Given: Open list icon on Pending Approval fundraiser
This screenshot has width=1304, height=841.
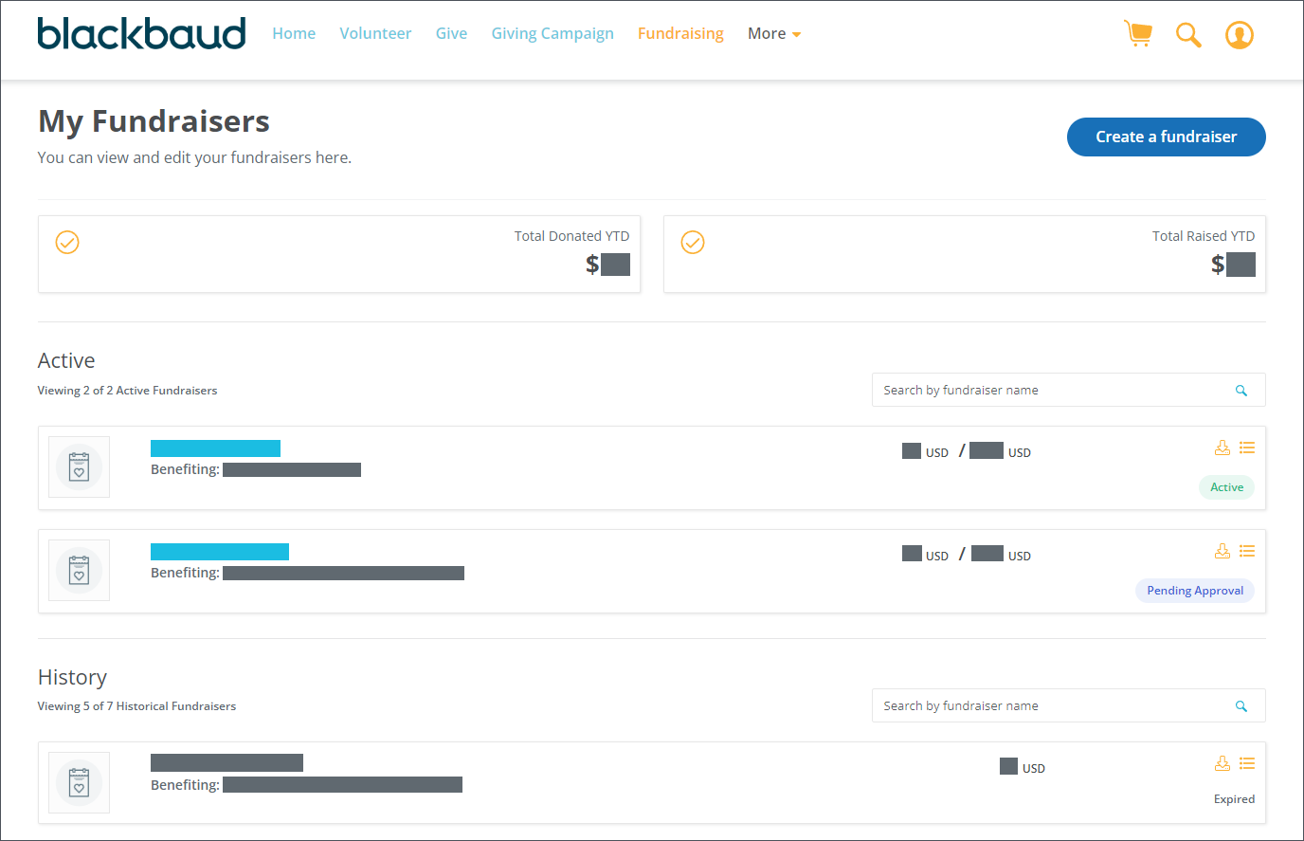Looking at the screenshot, I should click(x=1247, y=551).
